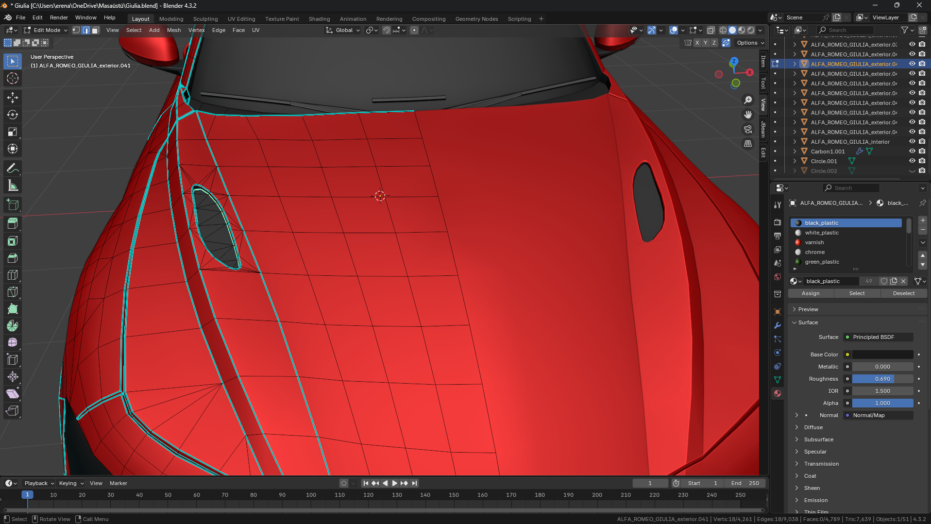Expand the Emission section
The image size is (931, 524).
click(x=816, y=500)
